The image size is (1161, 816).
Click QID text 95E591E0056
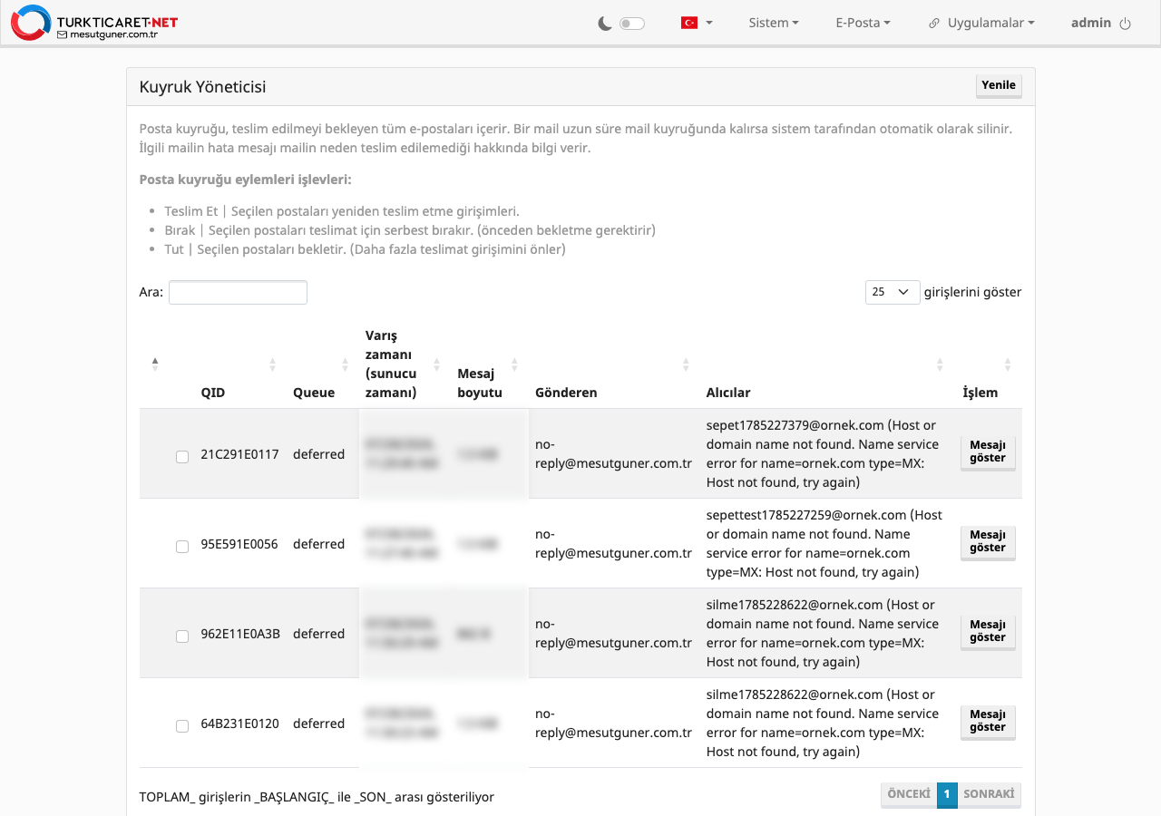239,544
